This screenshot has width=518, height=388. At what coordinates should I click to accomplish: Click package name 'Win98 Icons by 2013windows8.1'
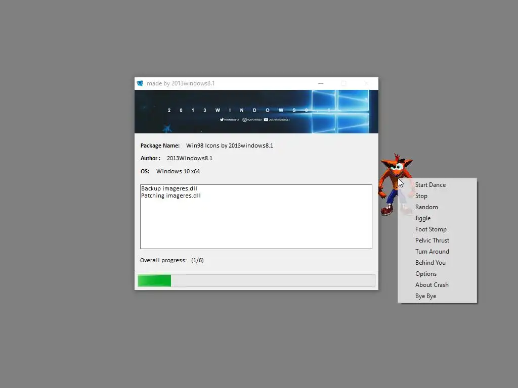tap(230, 145)
